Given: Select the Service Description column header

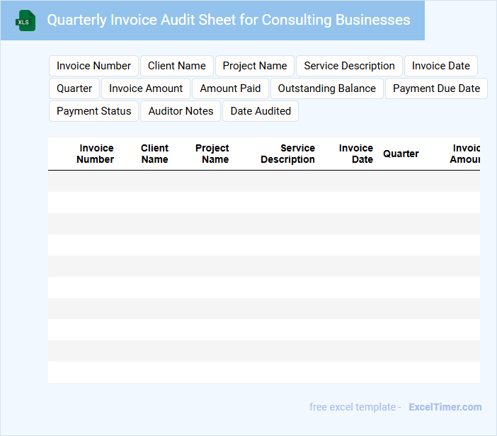Looking at the screenshot, I should tap(287, 154).
